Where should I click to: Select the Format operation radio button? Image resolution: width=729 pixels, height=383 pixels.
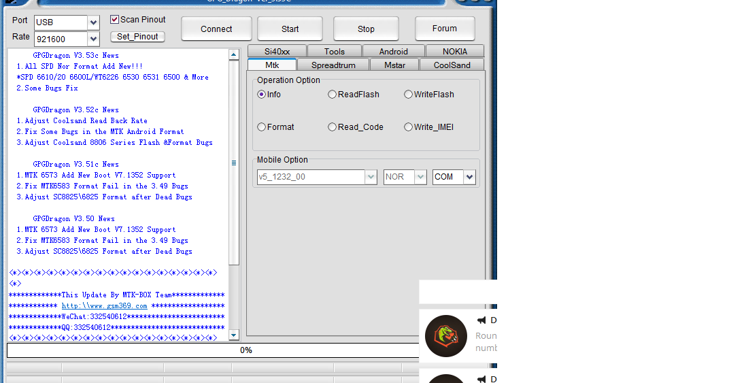pyautogui.click(x=261, y=127)
